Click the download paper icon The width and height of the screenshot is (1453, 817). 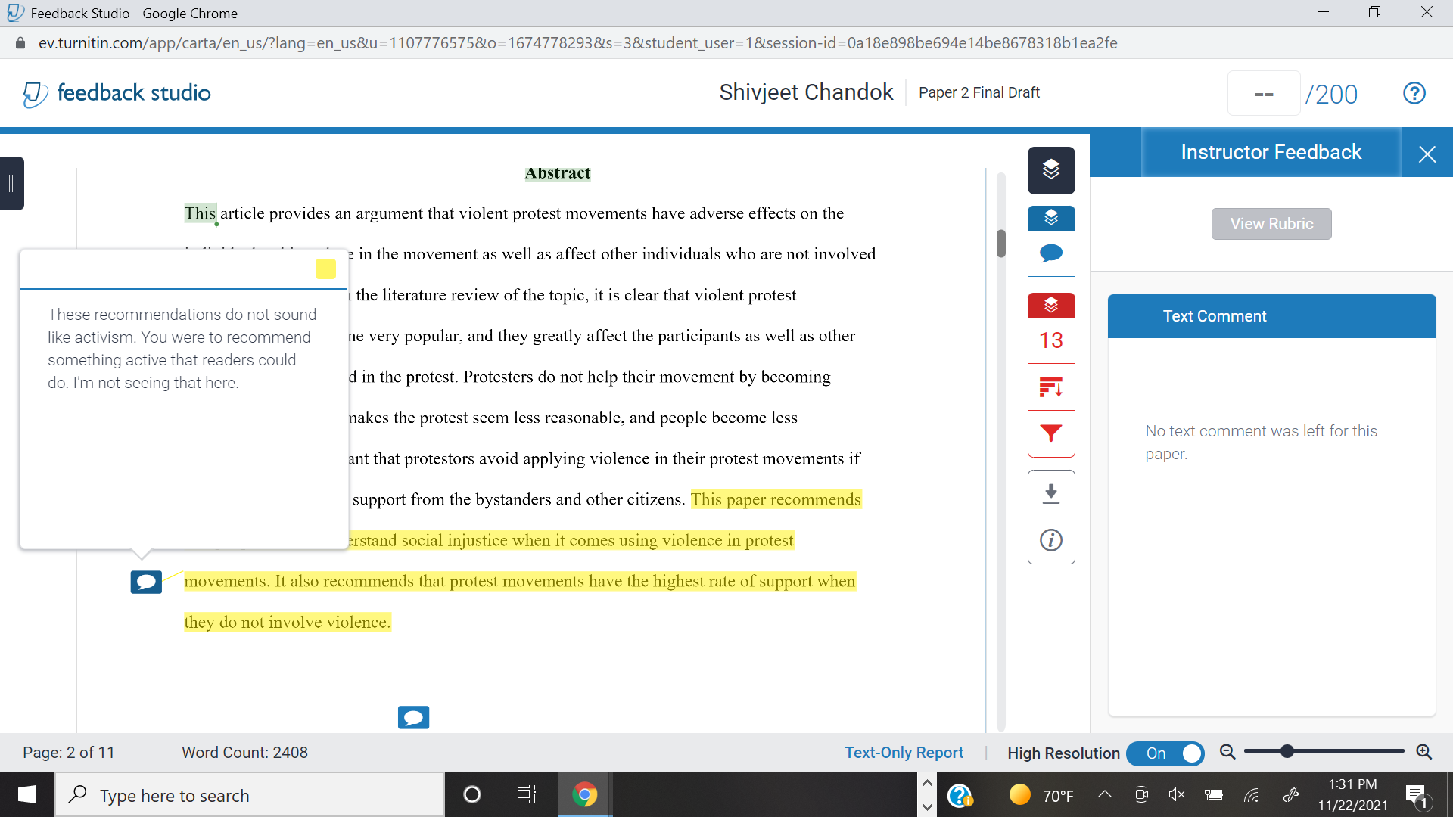click(x=1051, y=494)
